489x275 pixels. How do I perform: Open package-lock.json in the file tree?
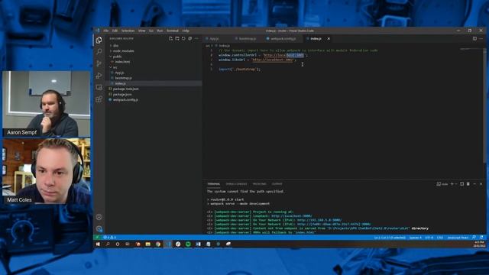point(125,89)
